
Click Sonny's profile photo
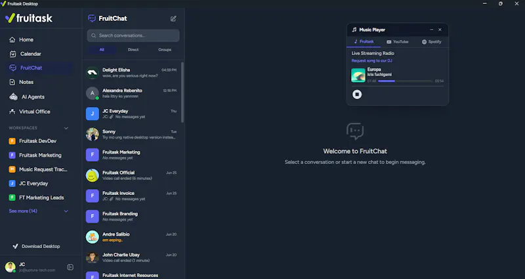[93, 135]
